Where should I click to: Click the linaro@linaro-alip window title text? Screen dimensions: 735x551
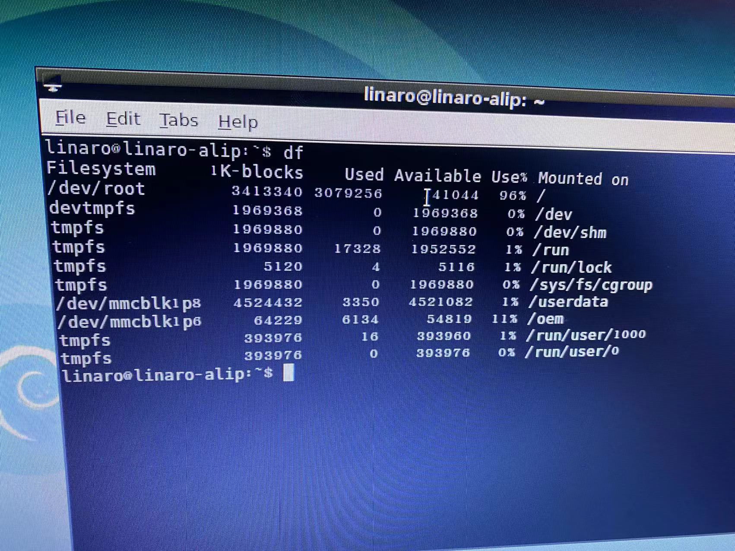click(453, 97)
